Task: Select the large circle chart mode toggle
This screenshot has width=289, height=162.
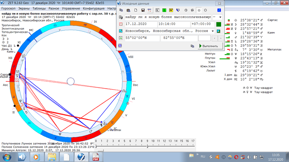Action: pos(205,9)
